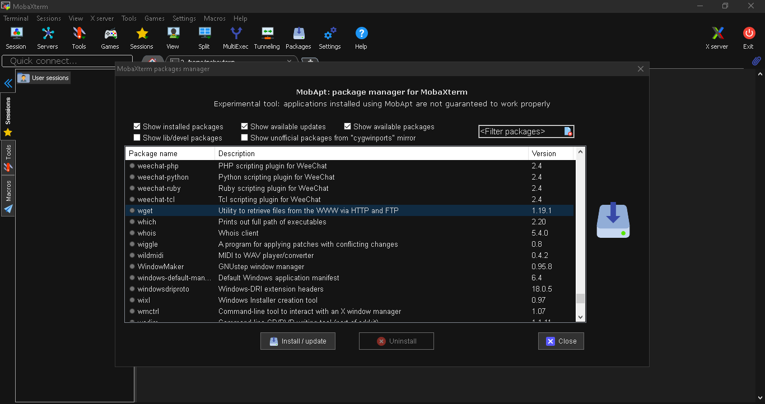Select the wget package row
This screenshot has width=765, height=404.
(x=350, y=210)
